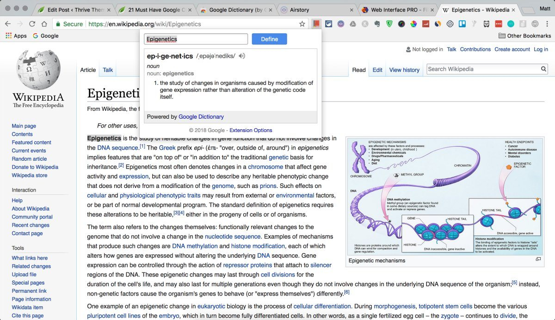Image resolution: width=555 pixels, height=320 pixels.
Task: Bookmark the page with the star icon
Action: tap(302, 24)
